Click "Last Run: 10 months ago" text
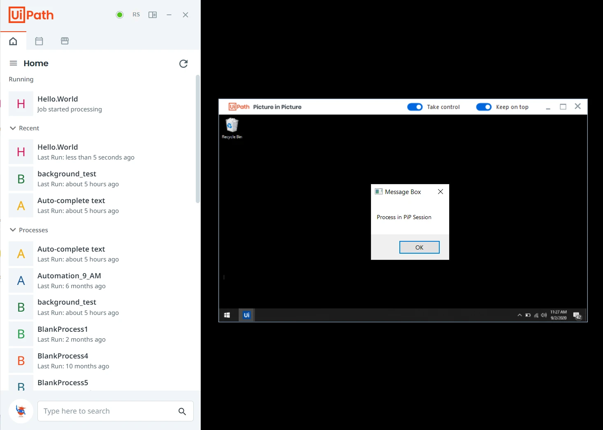The height and width of the screenshot is (430, 603). [73, 366]
